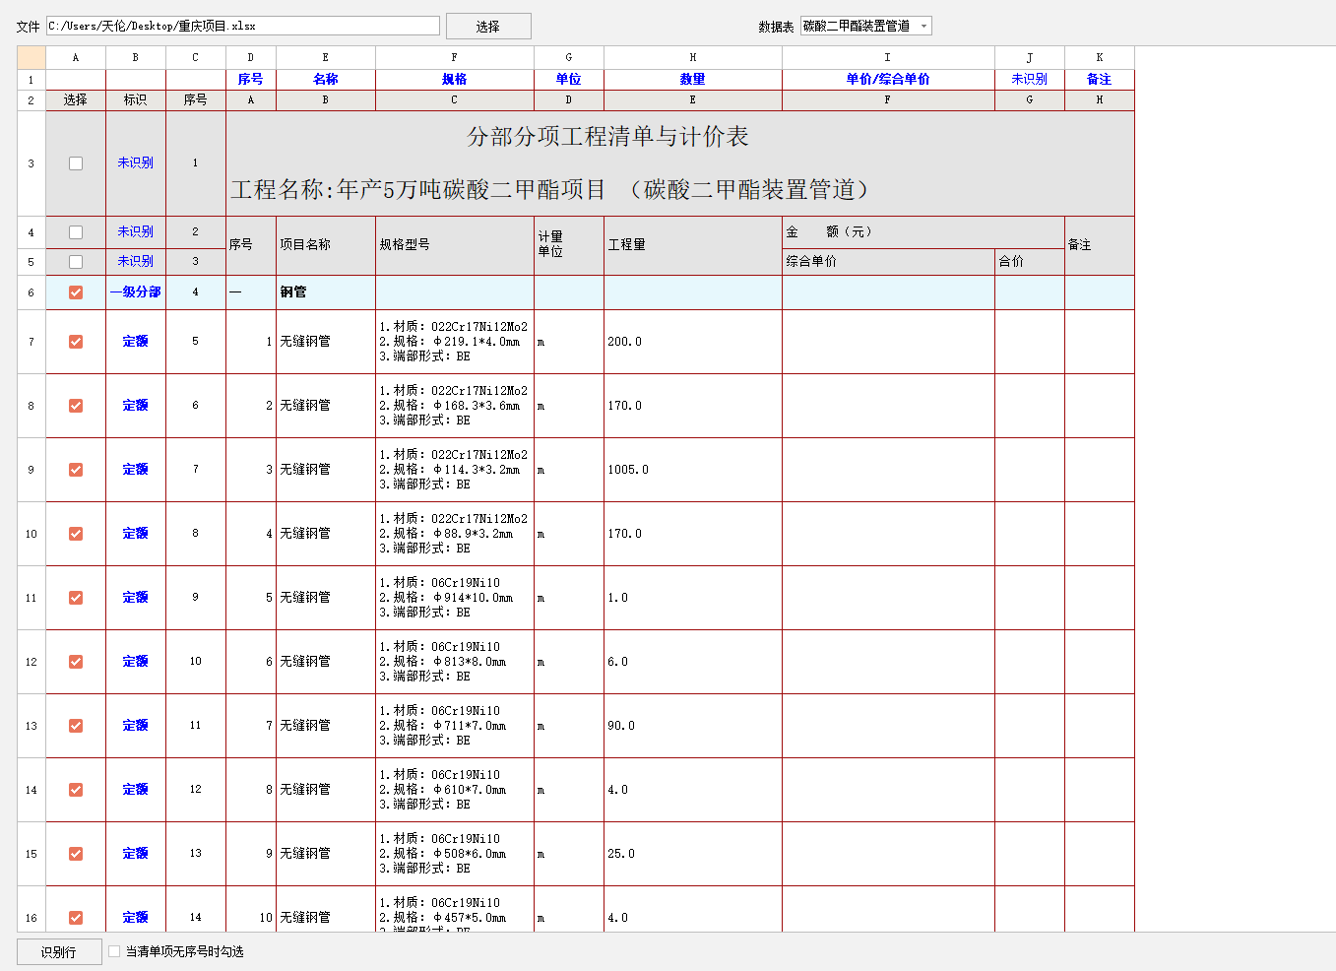Viewport: 1336px width, 971px height.
Task: Click the 标识 header cell
Action: pos(136,100)
